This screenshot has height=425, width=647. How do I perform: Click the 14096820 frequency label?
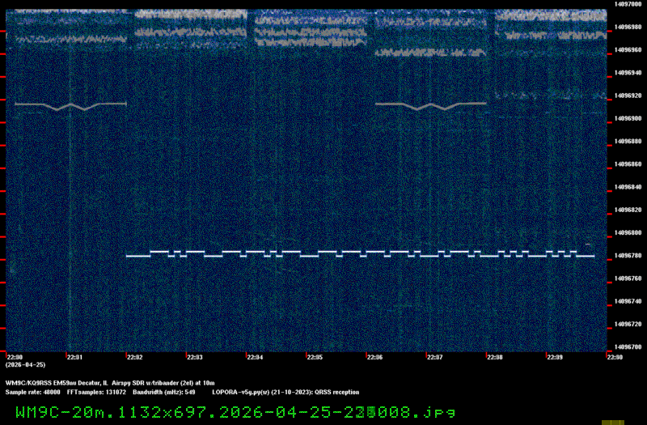(x=628, y=210)
